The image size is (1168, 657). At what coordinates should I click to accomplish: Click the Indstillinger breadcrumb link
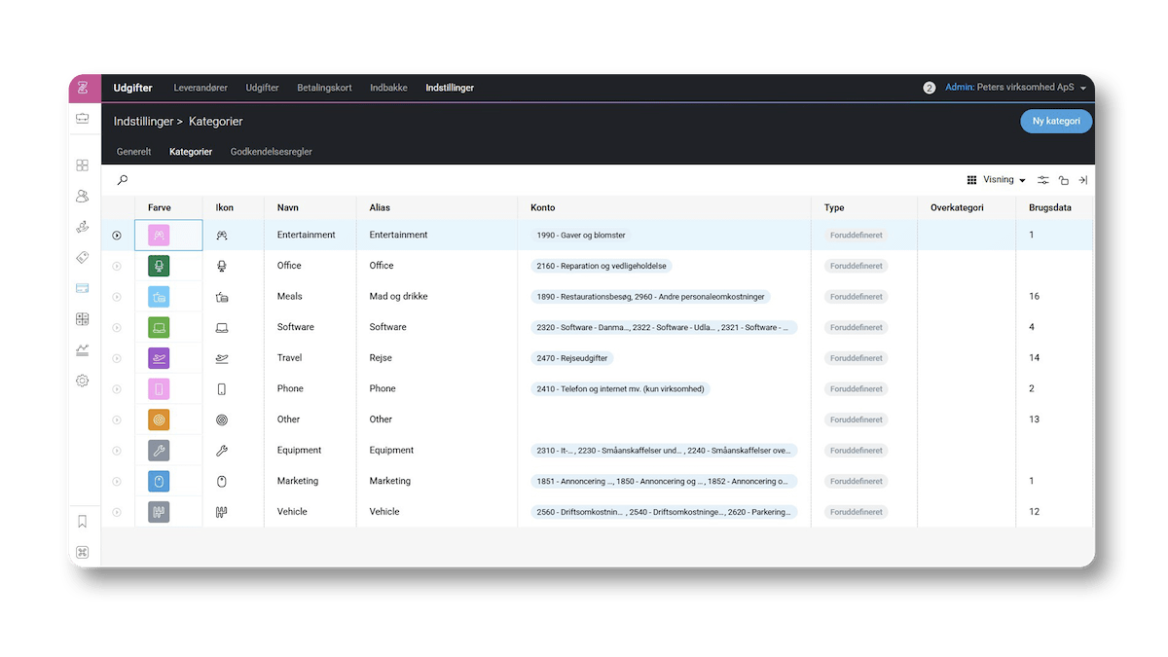tap(143, 122)
